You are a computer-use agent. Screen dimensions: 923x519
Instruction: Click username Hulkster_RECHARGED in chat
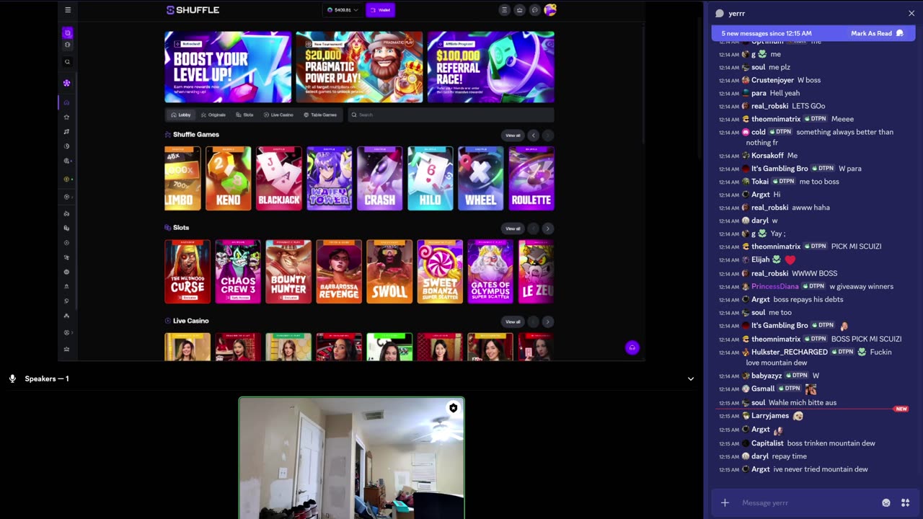click(790, 352)
